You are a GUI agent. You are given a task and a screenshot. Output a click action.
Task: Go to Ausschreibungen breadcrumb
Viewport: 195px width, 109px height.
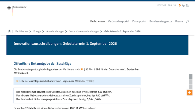(55, 31)
